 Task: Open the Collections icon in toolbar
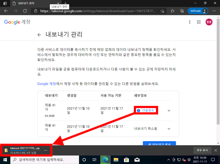point(182,11)
